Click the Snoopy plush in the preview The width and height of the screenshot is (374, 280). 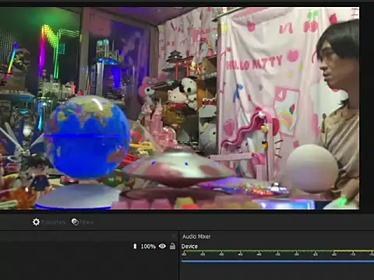point(189,92)
